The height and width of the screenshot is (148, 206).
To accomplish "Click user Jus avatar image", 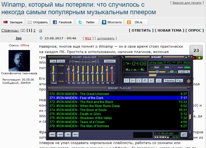I will pos(19,60).
